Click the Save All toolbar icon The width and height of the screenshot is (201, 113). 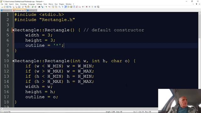(x=10, y=7)
